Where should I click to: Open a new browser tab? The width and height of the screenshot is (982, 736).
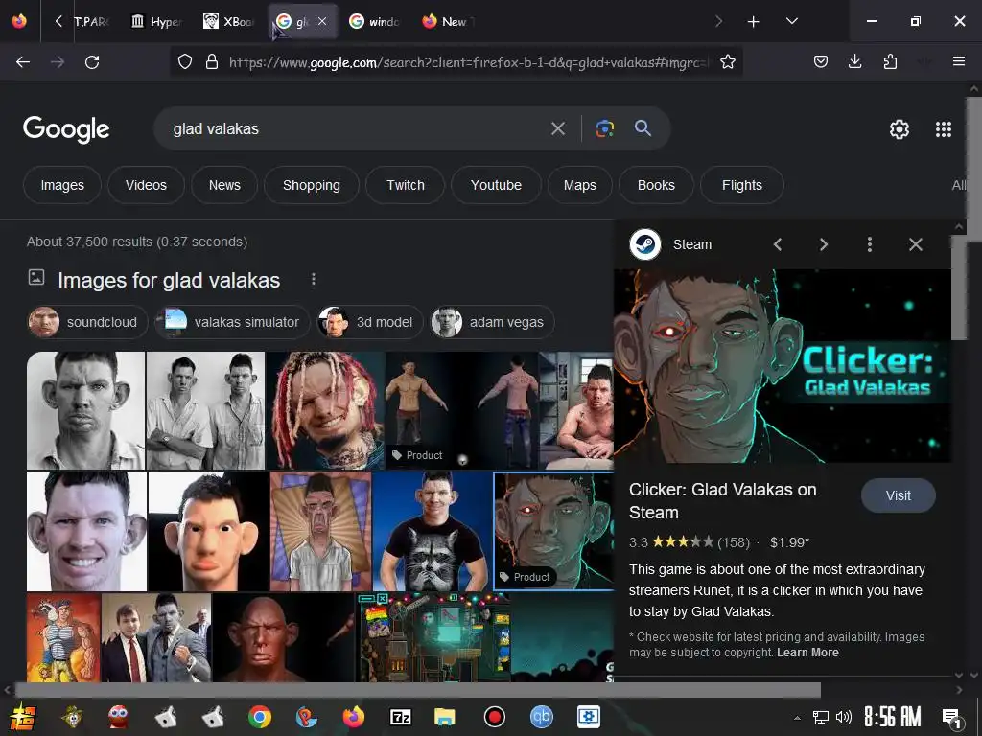click(754, 22)
